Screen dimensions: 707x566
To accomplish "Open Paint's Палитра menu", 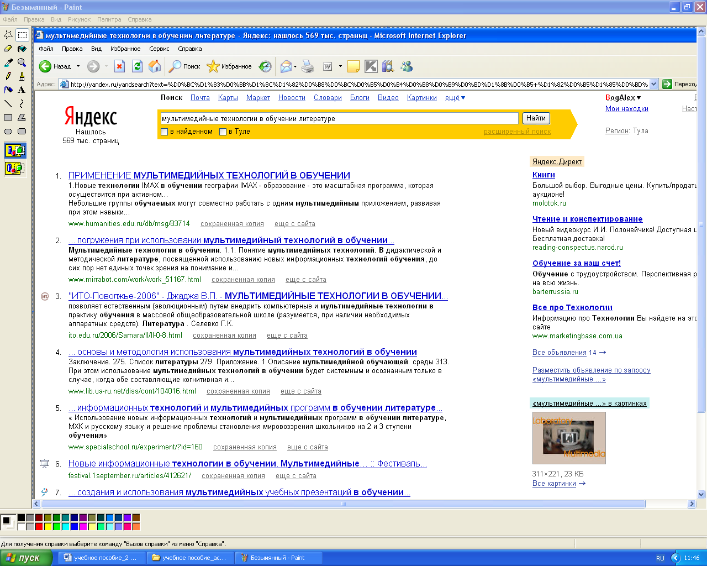I will click(x=109, y=19).
